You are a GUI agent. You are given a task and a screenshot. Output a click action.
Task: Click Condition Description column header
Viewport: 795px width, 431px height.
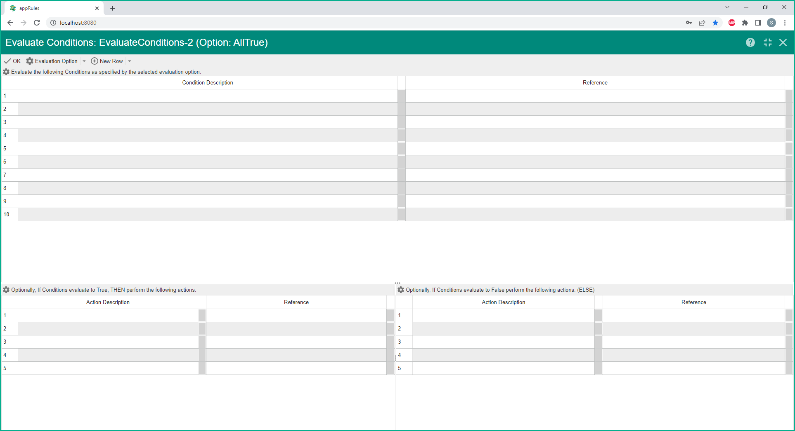click(207, 83)
